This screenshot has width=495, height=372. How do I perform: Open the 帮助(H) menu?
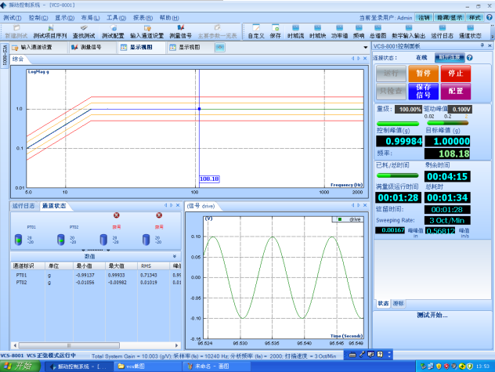click(x=169, y=18)
